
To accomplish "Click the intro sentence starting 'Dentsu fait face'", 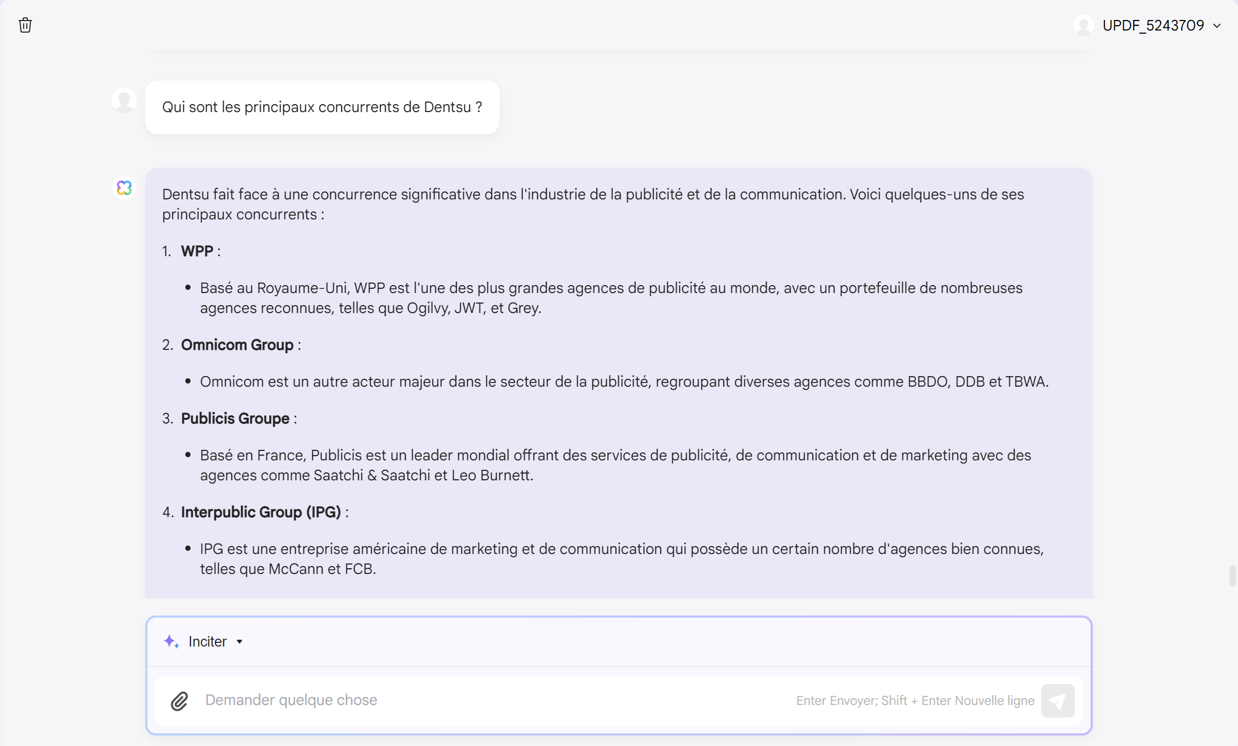I will click(593, 204).
